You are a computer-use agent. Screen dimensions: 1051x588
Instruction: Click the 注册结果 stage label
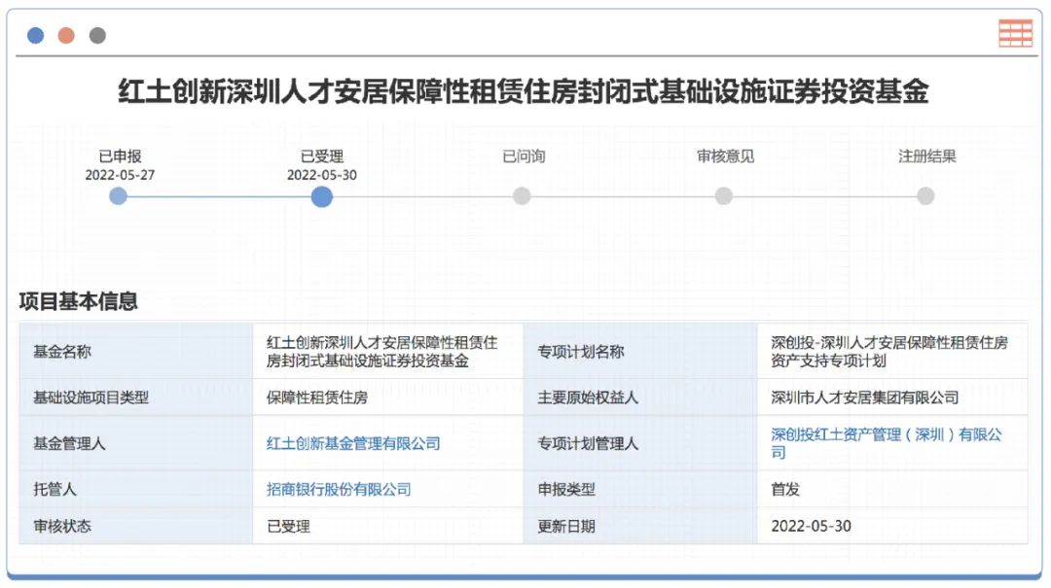point(926,156)
